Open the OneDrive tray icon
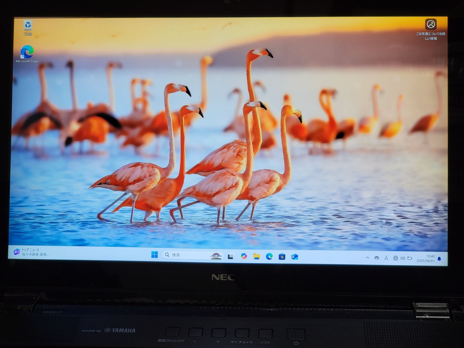This screenshot has width=464, height=348. (377, 258)
